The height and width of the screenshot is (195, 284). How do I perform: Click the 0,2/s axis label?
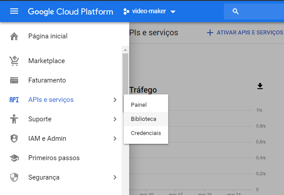261,174
